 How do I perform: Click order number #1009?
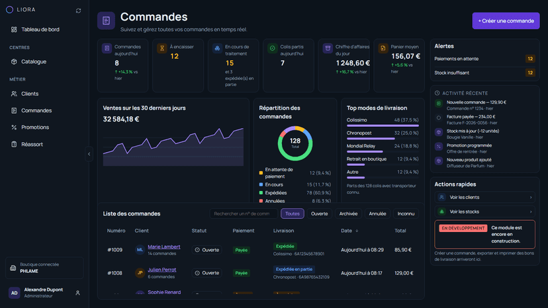tap(114, 250)
